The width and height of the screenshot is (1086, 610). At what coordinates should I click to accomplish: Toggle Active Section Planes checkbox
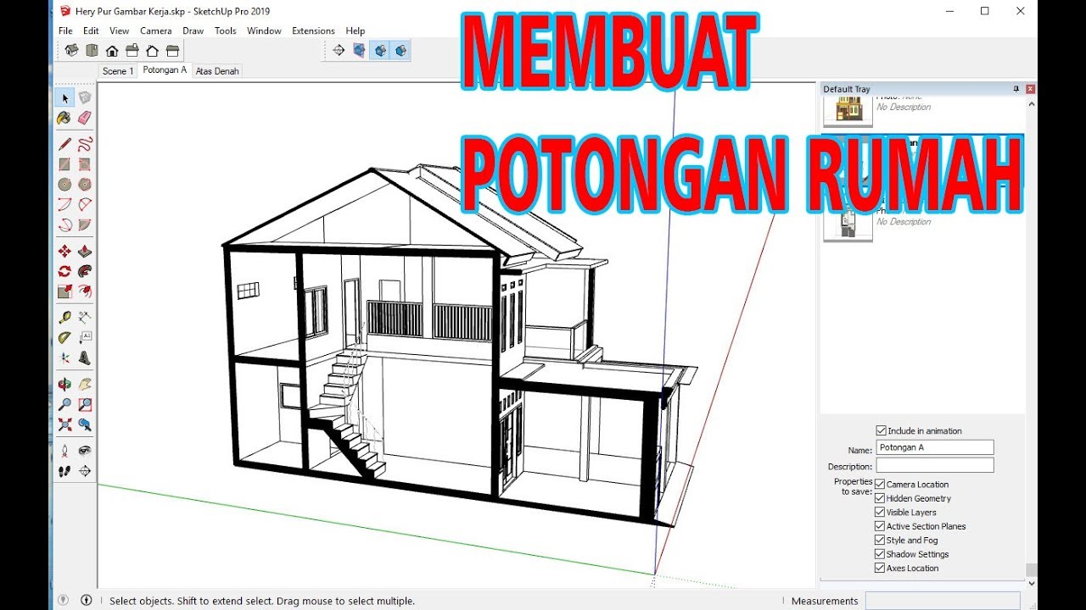click(x=880, y=526)
